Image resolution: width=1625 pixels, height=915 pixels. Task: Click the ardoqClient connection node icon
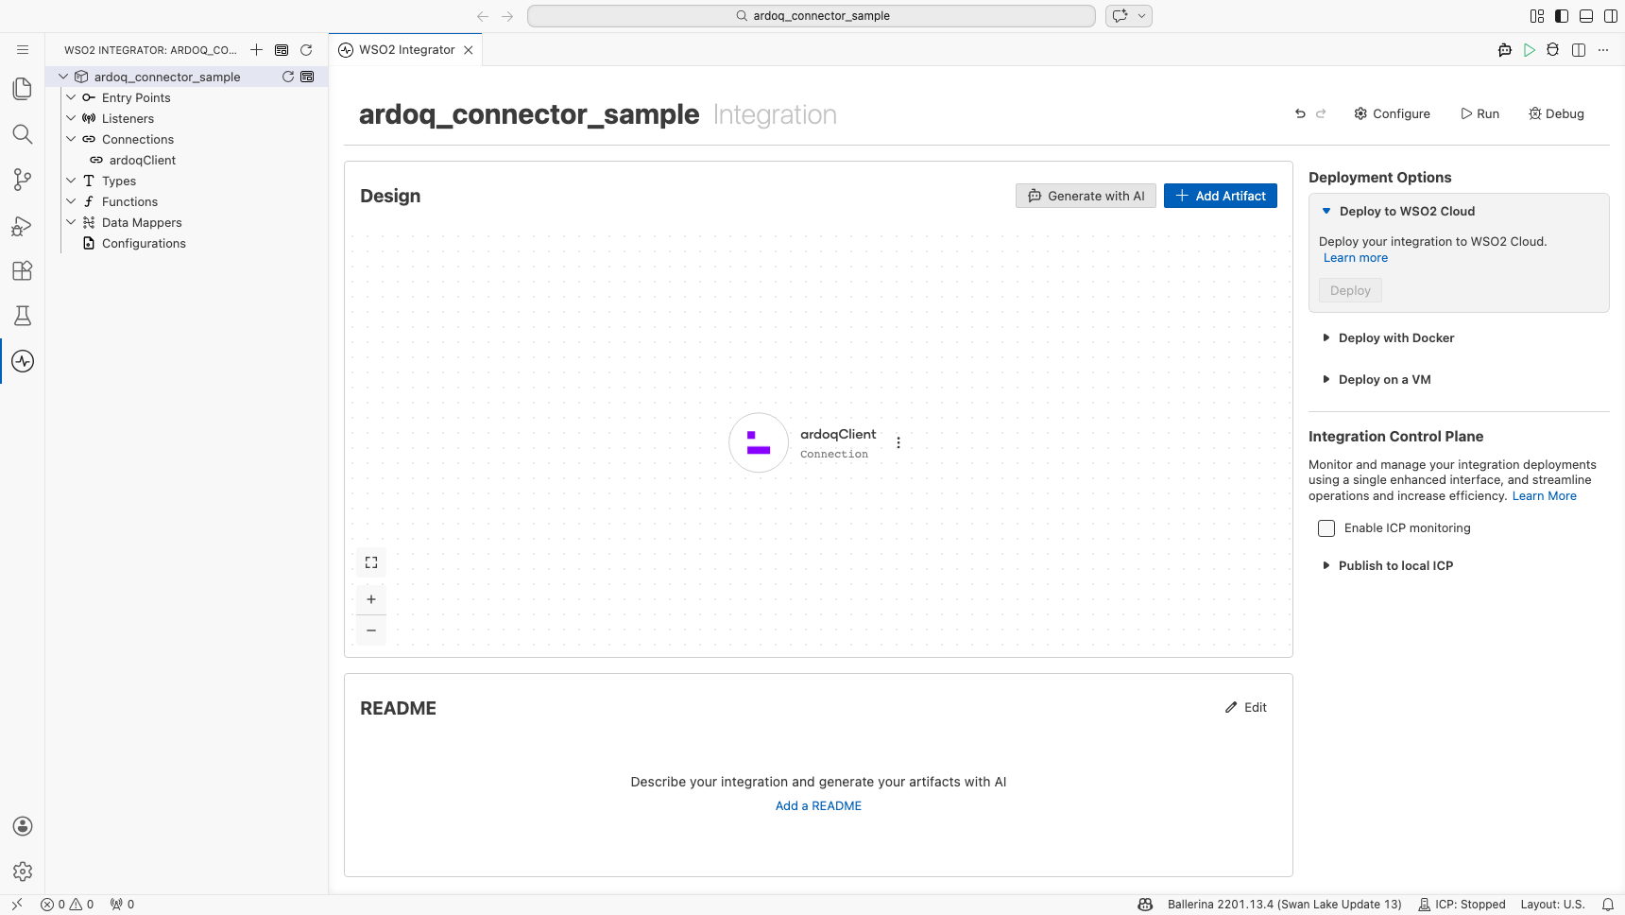point(759,442)
